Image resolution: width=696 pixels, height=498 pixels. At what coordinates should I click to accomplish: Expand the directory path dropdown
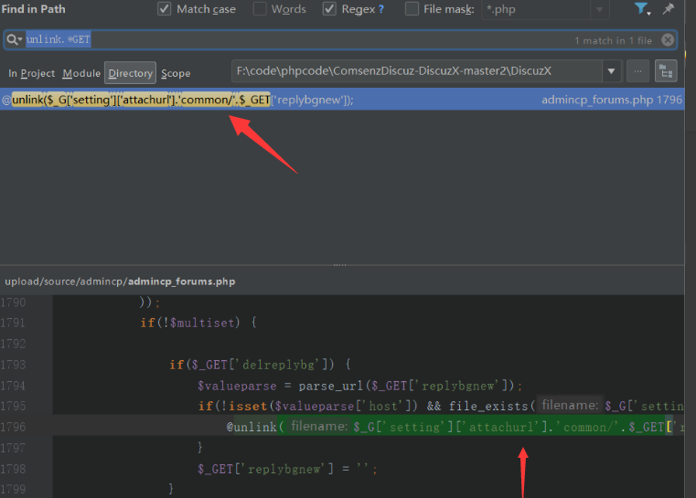click(611, 71)
